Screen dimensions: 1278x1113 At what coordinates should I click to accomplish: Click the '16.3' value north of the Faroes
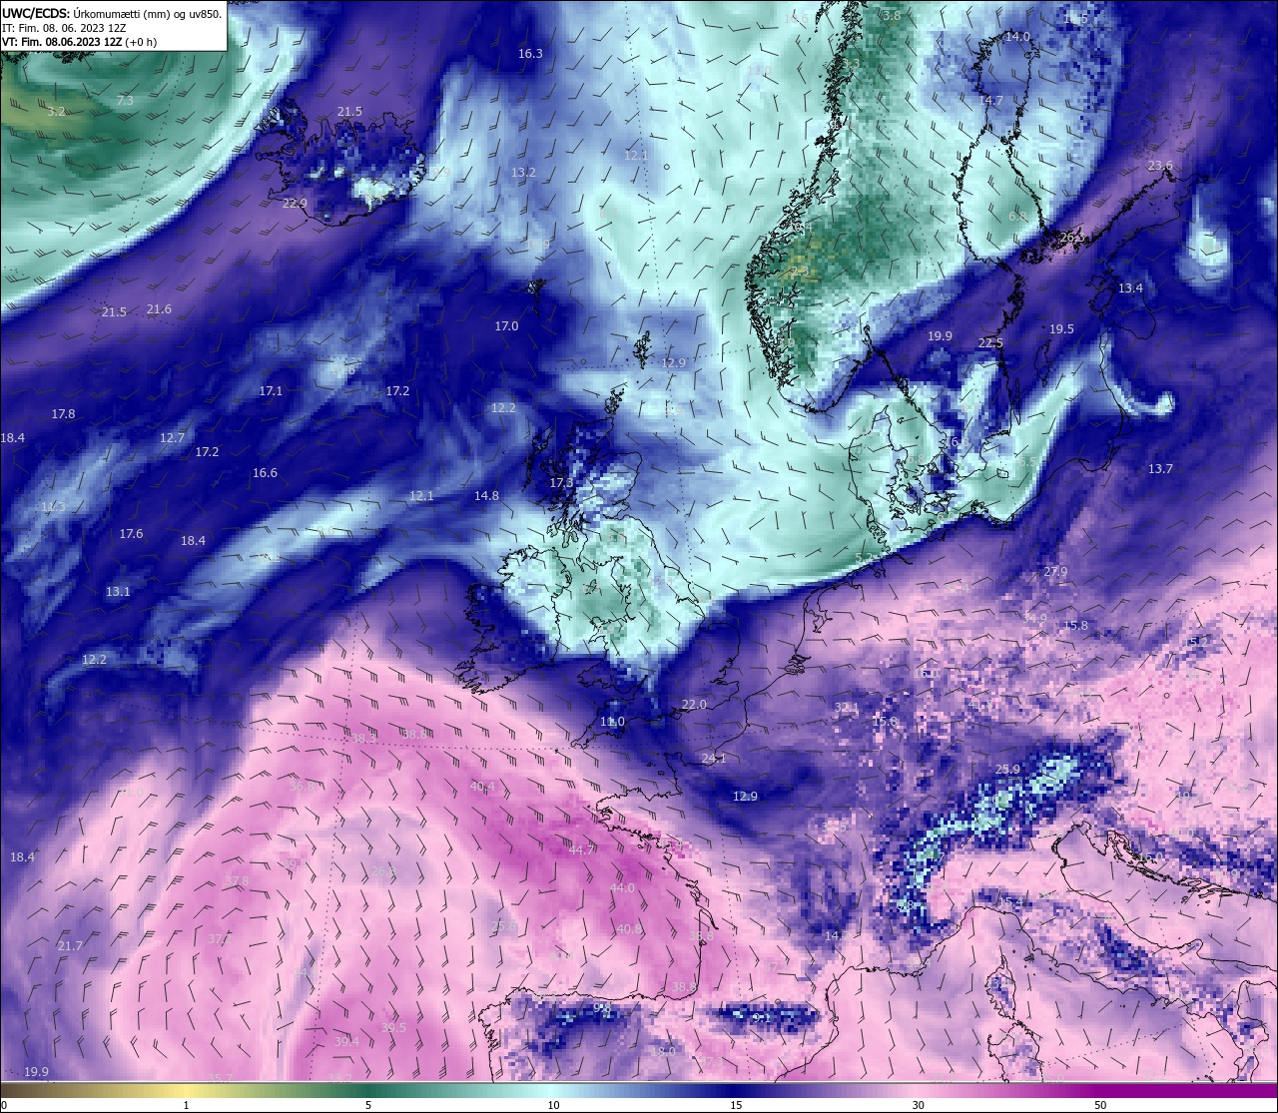tap(530, 54)
